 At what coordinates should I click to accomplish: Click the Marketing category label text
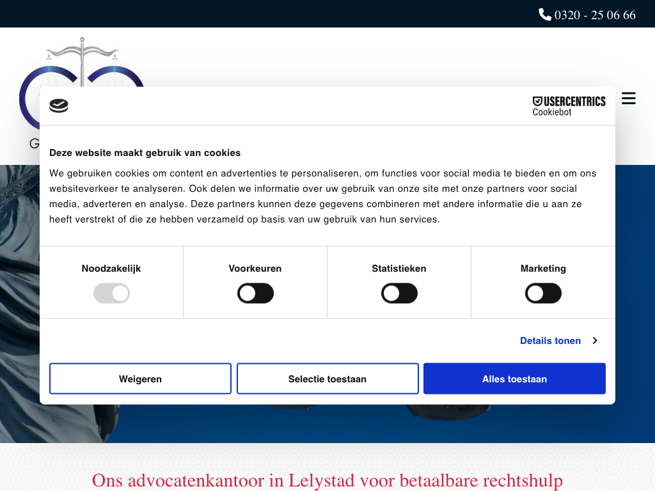tap(543, 269)
